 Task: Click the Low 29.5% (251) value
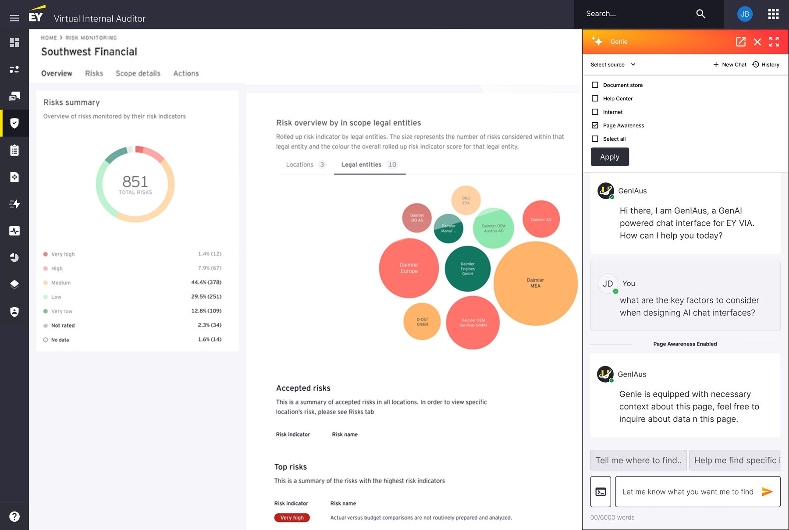click(x=206, y=297)
